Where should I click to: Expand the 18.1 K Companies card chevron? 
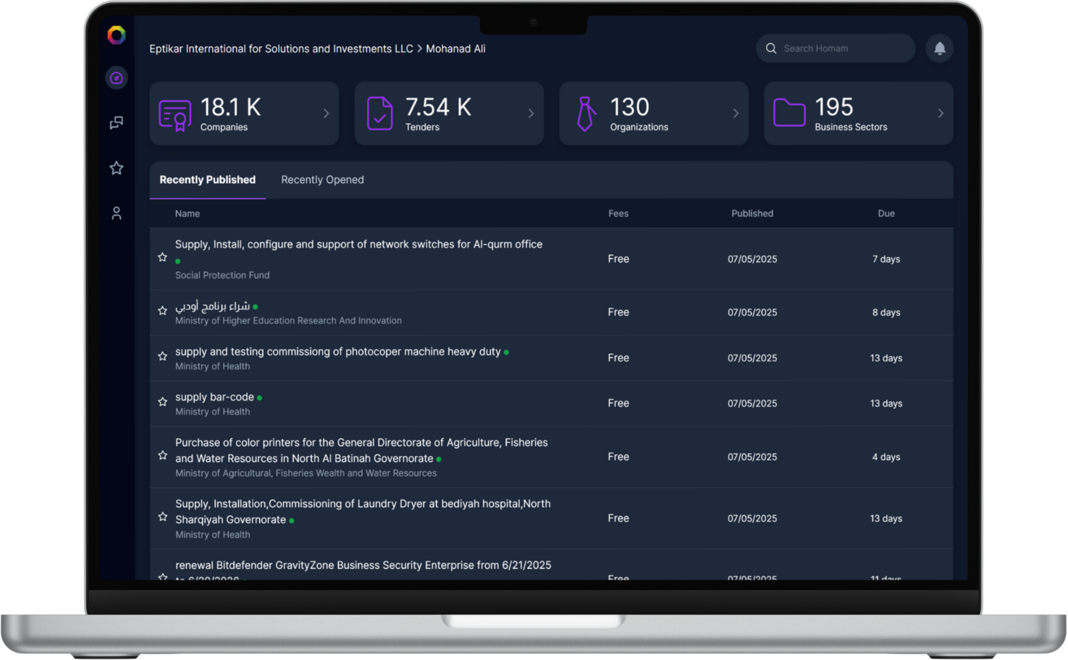point(327,113)
